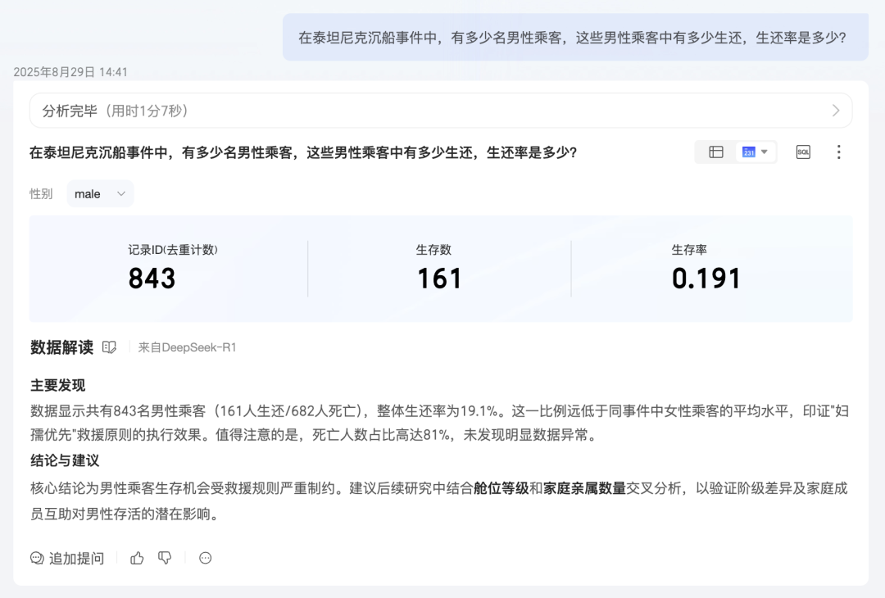Expand the 分析完毕 chevron arrow

(836, 111)
